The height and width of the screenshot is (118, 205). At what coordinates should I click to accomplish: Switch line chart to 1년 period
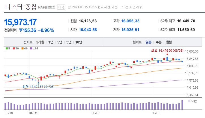(51, 42)
